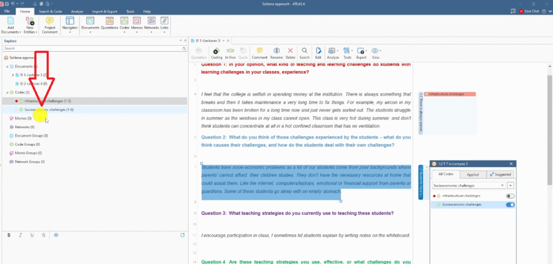Switch to the Applied tab in coding dialog
Image resolution: width=553 pixels, height=264 pixels.
(x=473, y=175)
